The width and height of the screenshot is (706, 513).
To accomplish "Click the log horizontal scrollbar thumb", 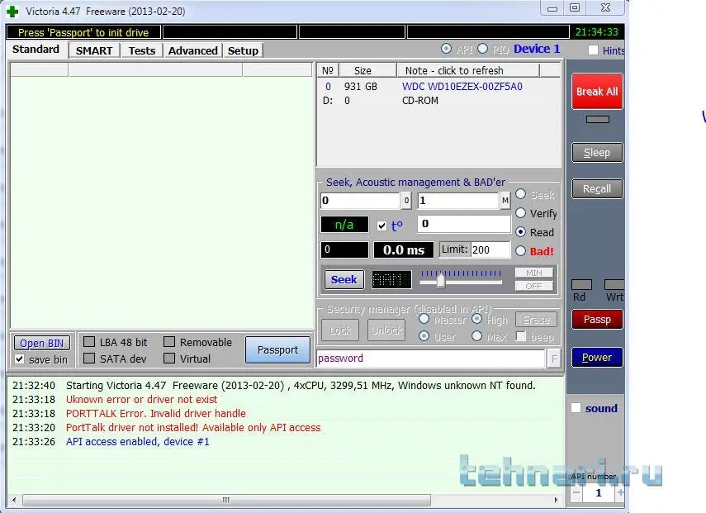I will click(226, 500).
